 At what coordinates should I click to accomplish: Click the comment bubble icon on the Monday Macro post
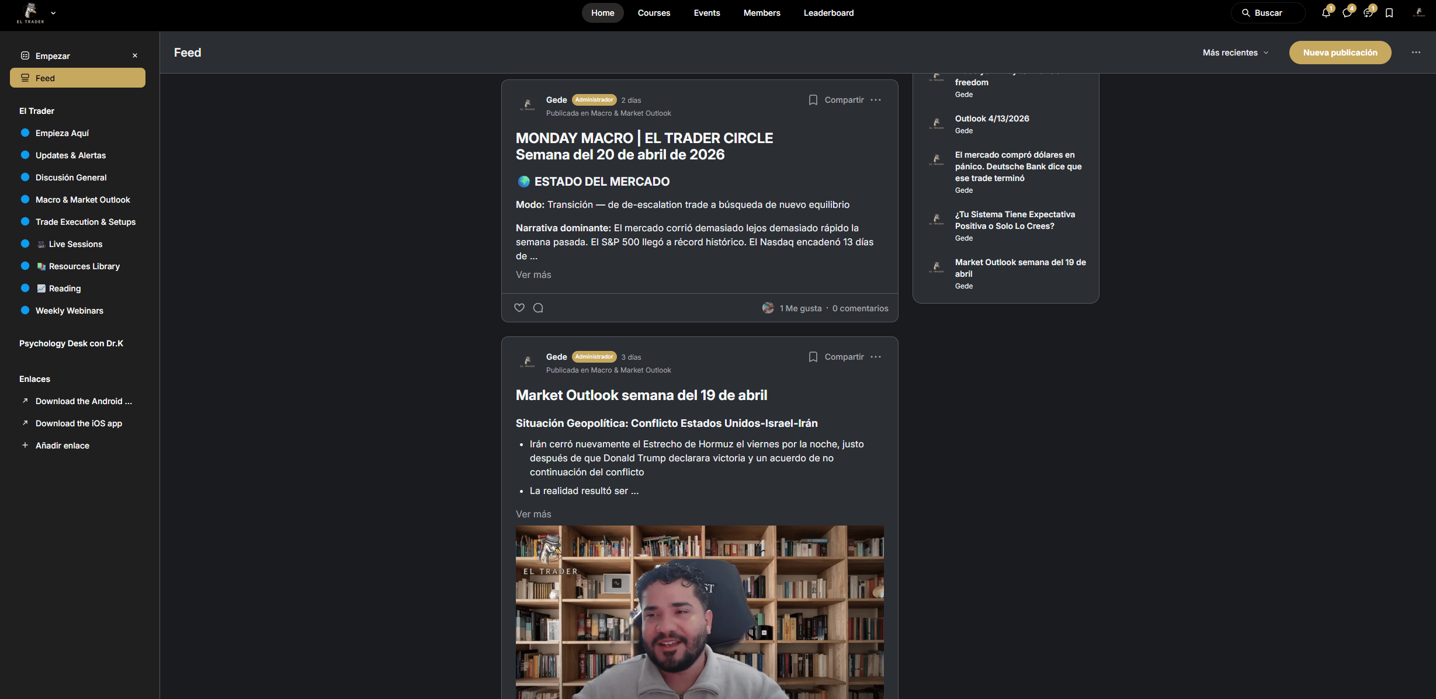[x=538, y=308]
